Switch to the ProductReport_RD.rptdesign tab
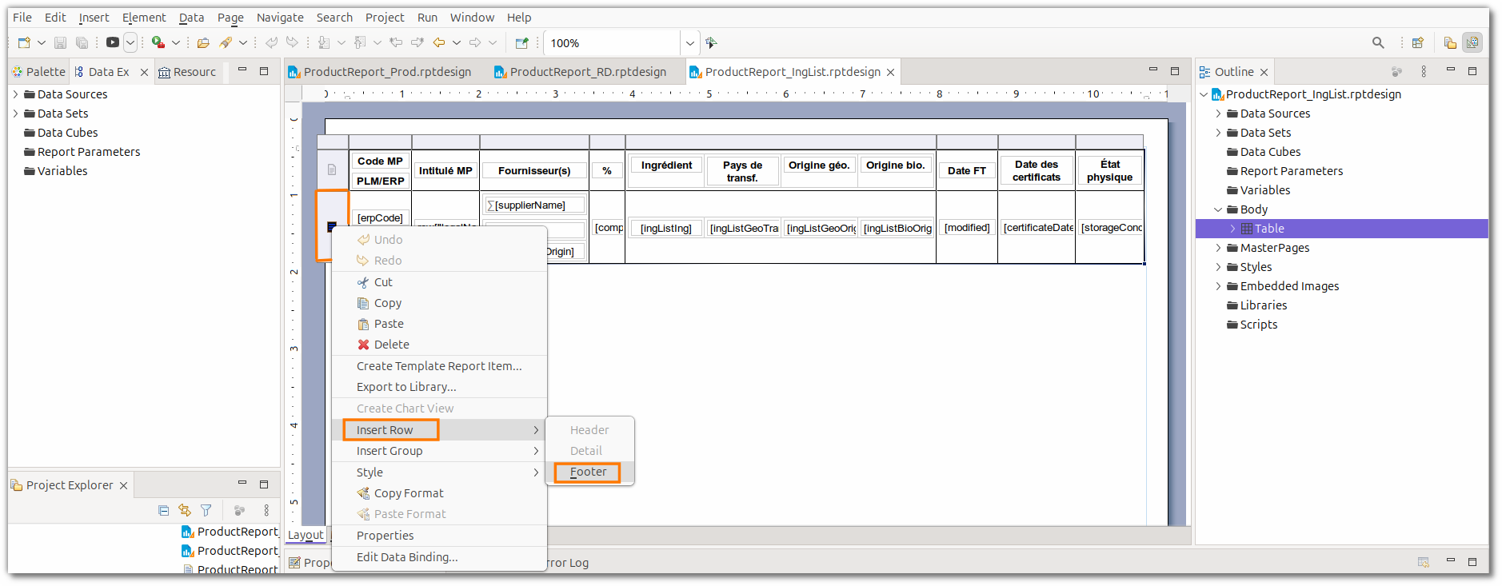 (x=588, y=72)
